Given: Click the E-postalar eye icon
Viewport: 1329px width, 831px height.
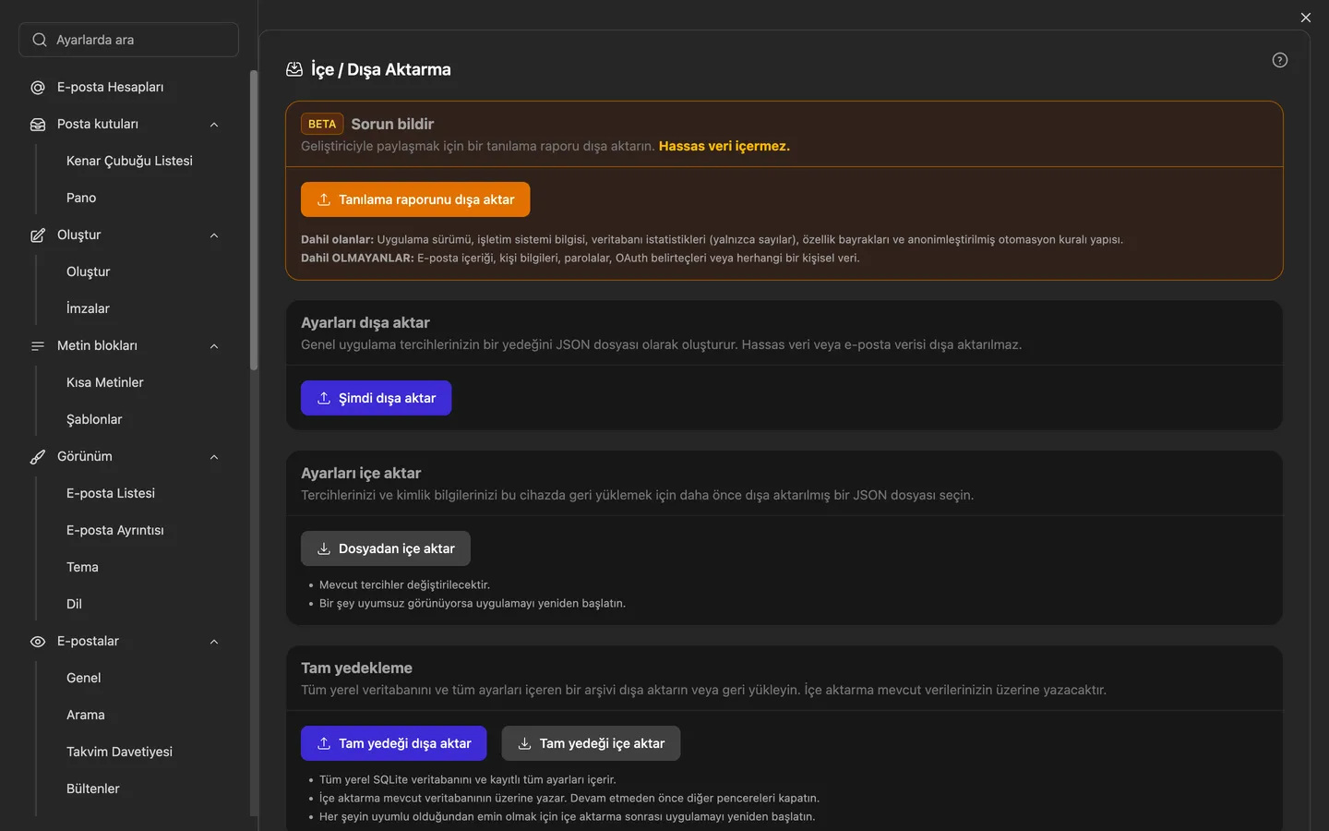Looking at the screenshot, I should pyautogui.click(x=38, y=642).
